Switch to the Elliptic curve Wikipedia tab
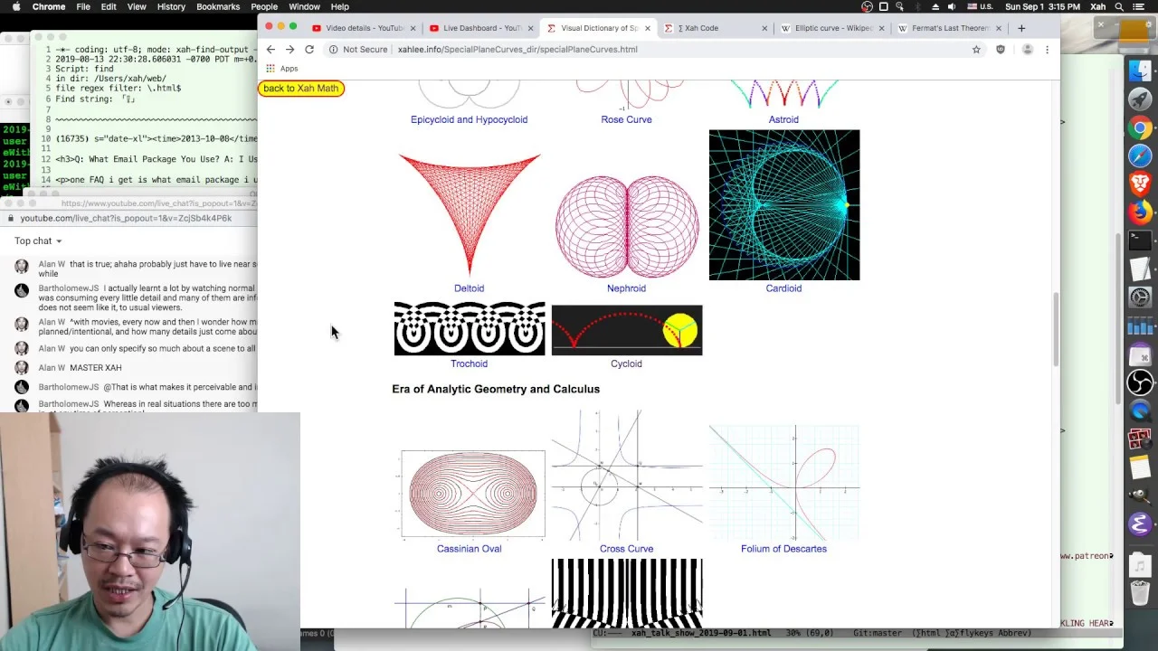 coord(827,28)
